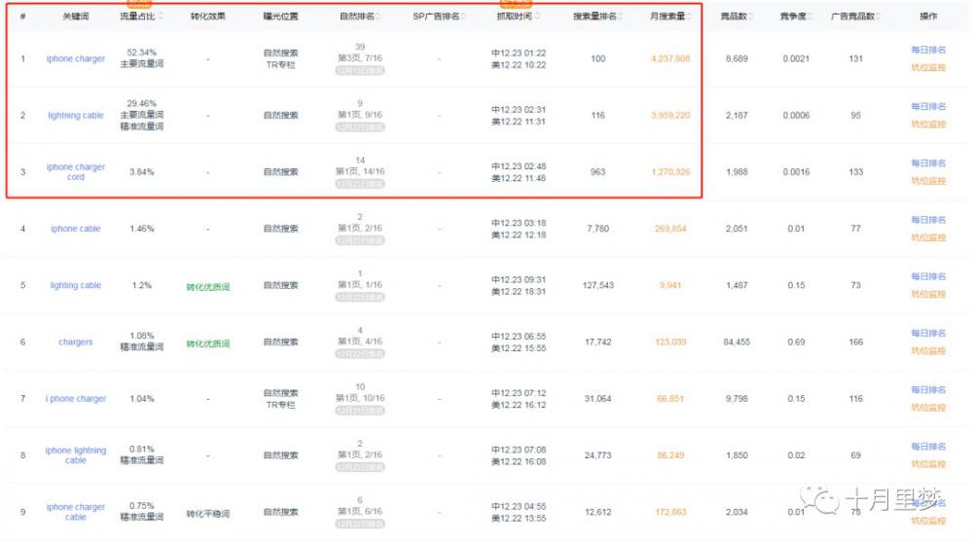Click 坑位监控 in the chargers row

(x=928, y=350)
